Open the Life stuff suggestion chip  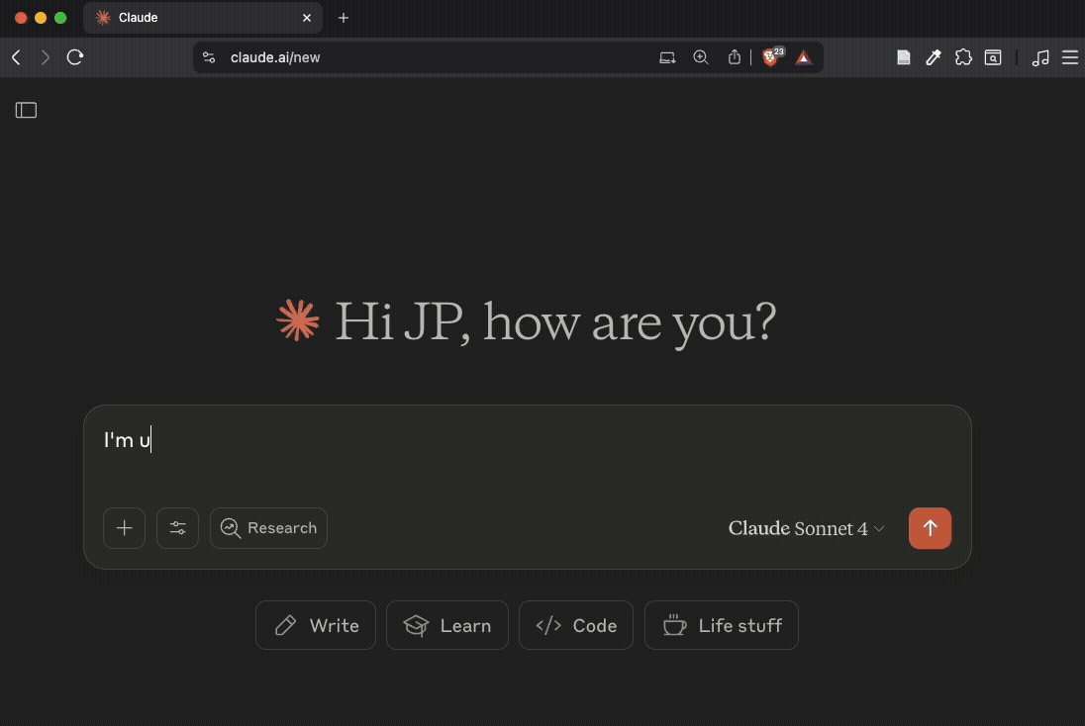pos(721,625)
